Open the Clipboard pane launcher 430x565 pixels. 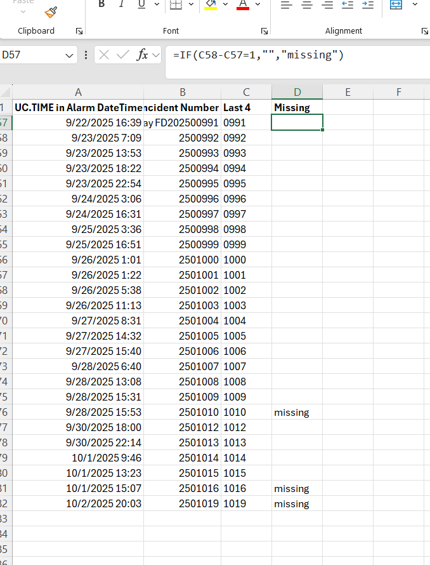[x=79, y=31]
